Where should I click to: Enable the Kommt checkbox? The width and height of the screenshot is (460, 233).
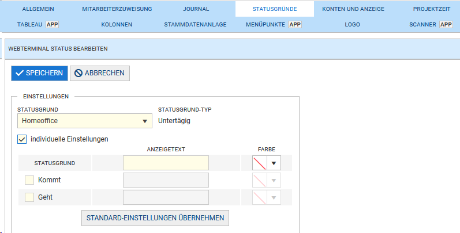pos(29,180)
